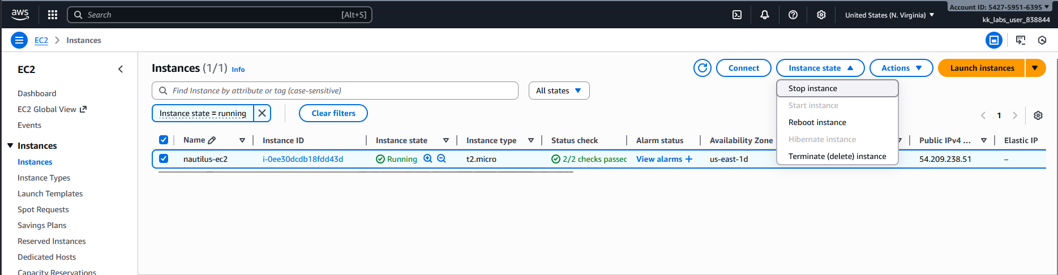The image size is (1058, 275).
Task: Open Spot Requests in the sidebar
Action: 43,209
